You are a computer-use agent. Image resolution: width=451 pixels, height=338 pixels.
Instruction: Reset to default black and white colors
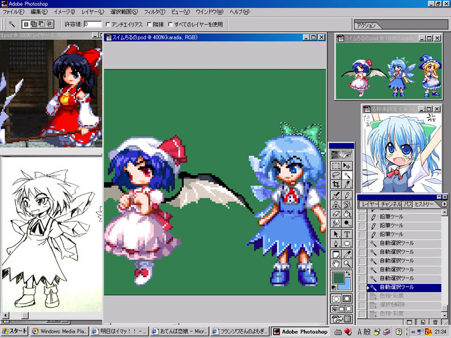[334, 288]
